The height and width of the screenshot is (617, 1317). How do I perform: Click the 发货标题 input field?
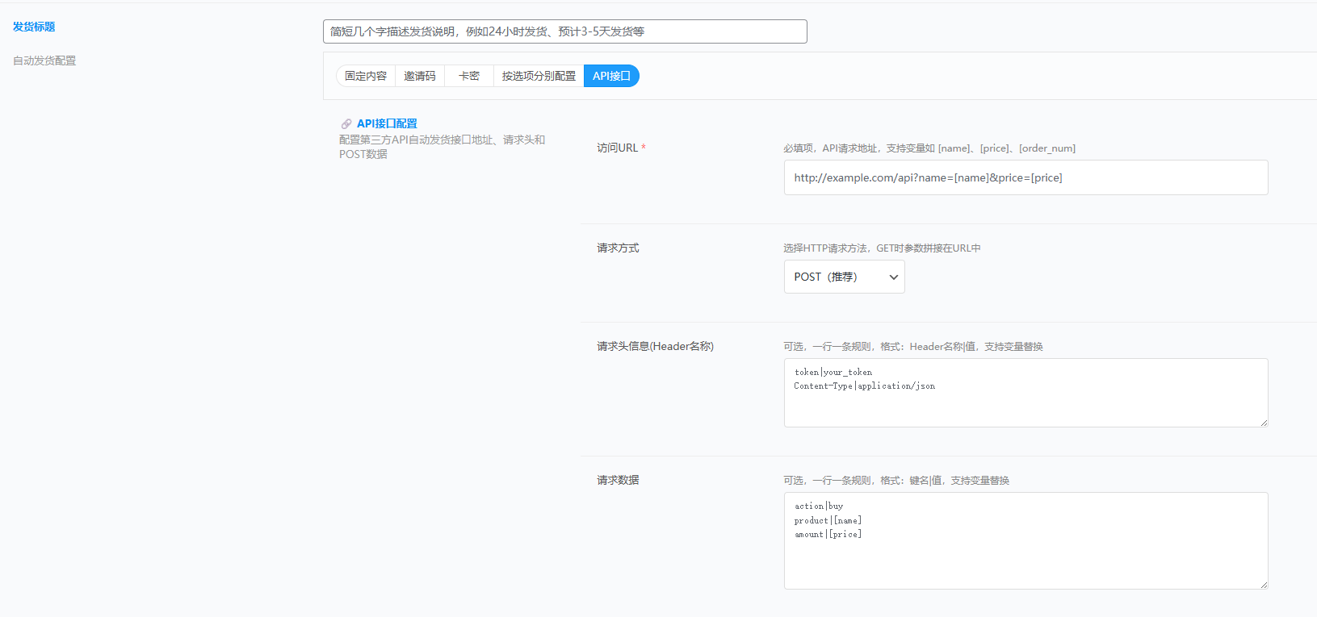click(x=564, y=31)
